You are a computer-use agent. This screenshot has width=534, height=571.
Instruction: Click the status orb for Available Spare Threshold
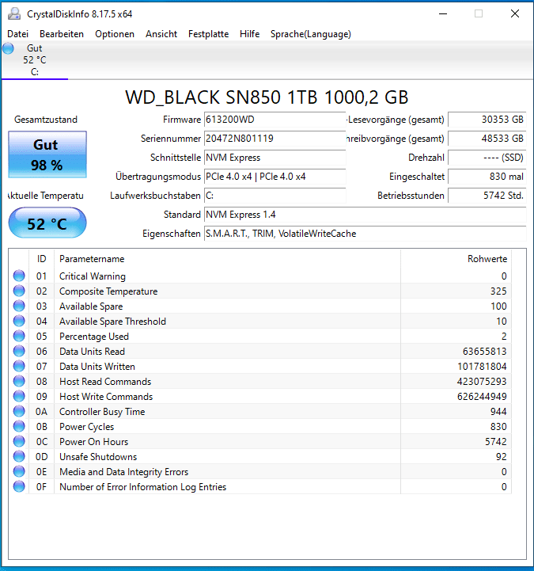pos(19,321)
